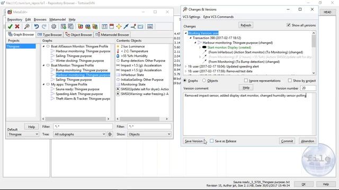This screenshot has width=339, height=190.
Task: Toggle the Show all versions checkbox
Action: [288, 25]
